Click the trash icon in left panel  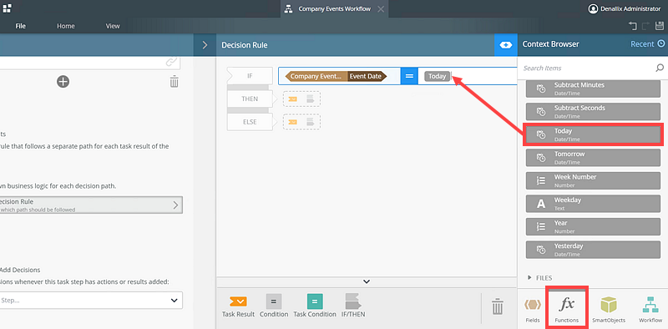click(175, 81)
